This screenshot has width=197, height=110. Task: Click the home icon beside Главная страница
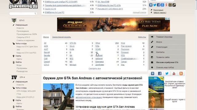pyautogui.click(x=152, y=37)
